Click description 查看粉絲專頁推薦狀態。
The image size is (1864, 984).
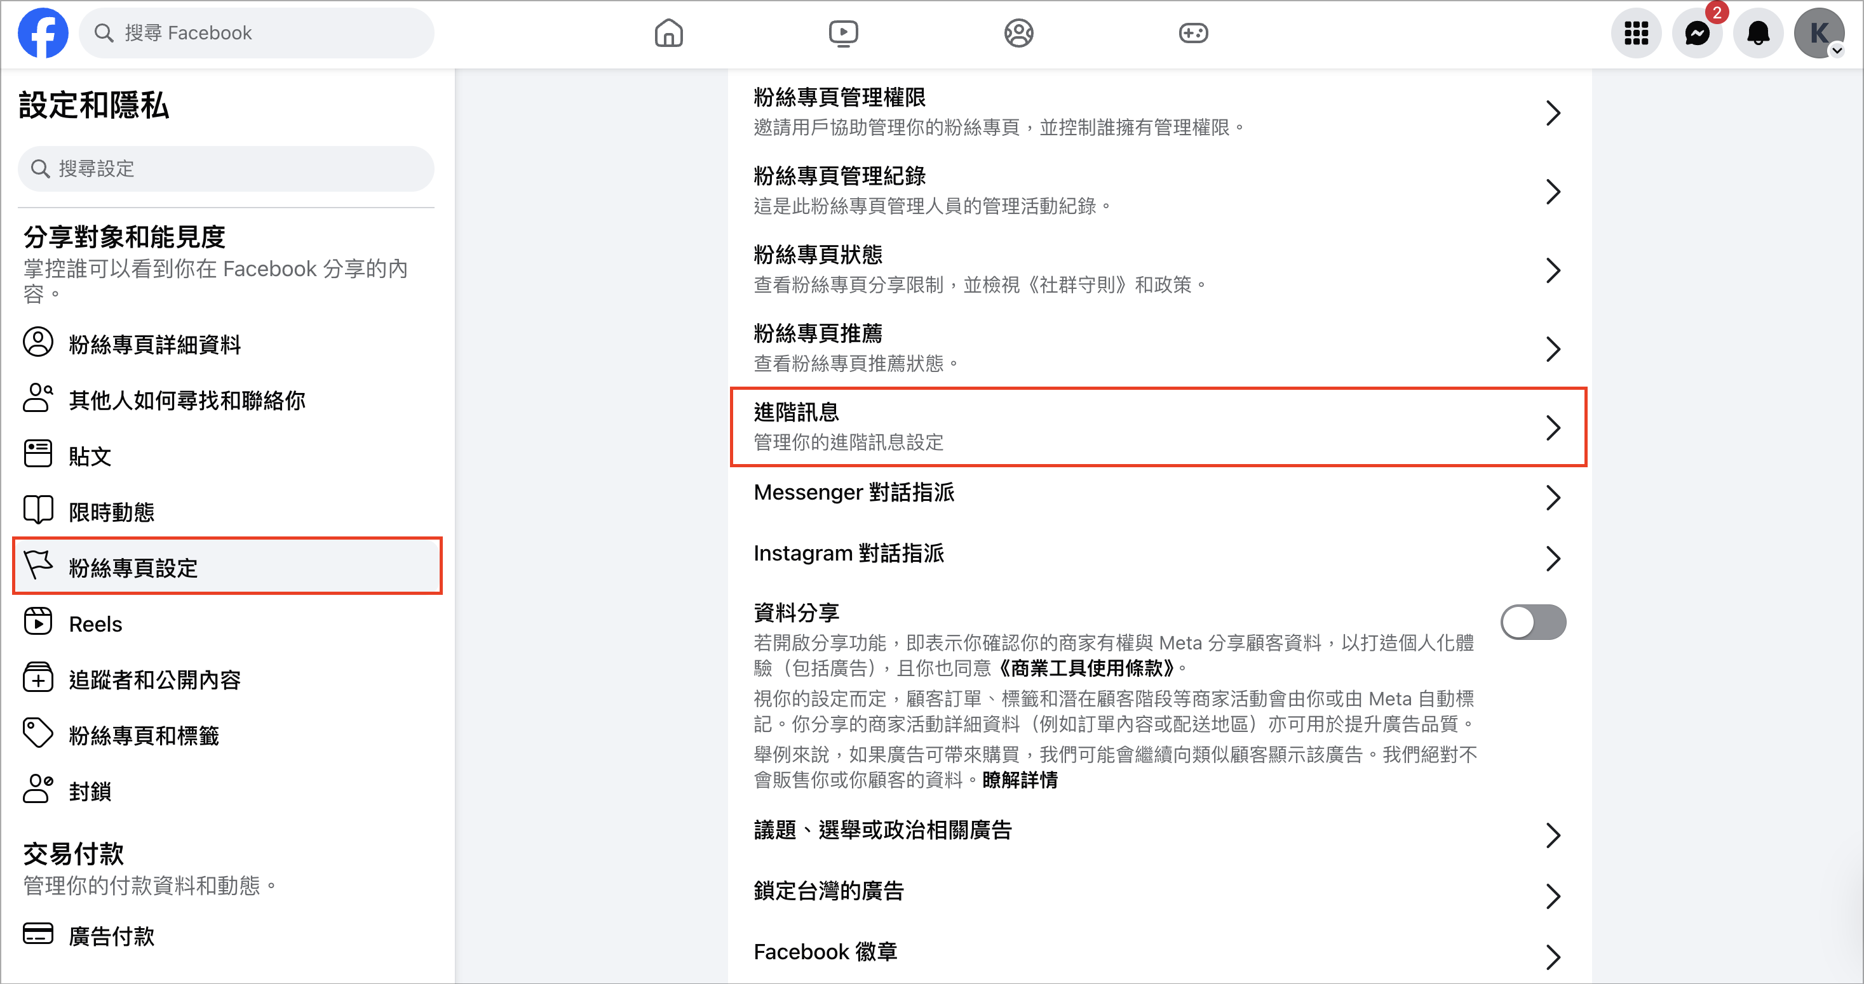[856, 363]
